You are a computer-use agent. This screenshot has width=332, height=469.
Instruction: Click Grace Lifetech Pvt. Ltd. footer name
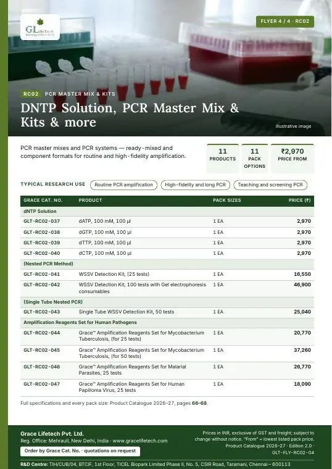[x=52, y=434]
